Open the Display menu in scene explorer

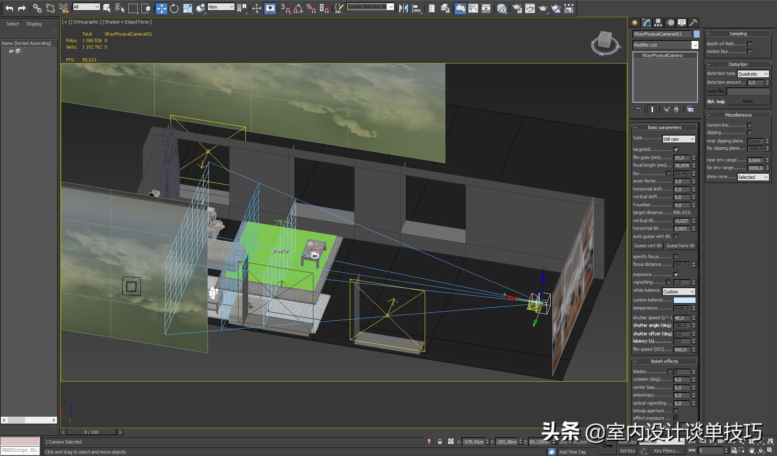point(34,24)
